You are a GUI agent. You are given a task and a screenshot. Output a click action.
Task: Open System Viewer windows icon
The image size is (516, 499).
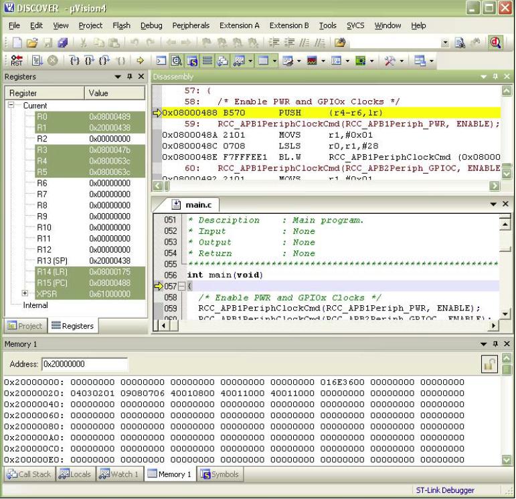361,61
